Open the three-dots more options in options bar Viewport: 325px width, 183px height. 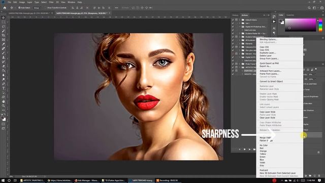point(116,8)
